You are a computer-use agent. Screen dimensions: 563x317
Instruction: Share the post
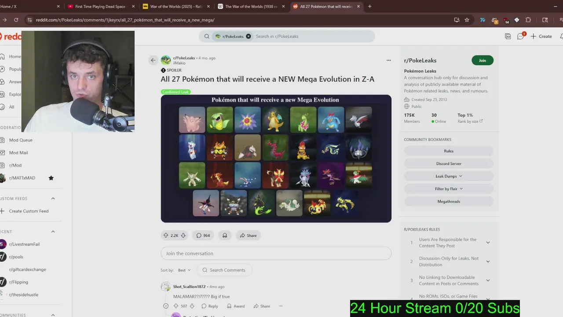click(248, 236)
